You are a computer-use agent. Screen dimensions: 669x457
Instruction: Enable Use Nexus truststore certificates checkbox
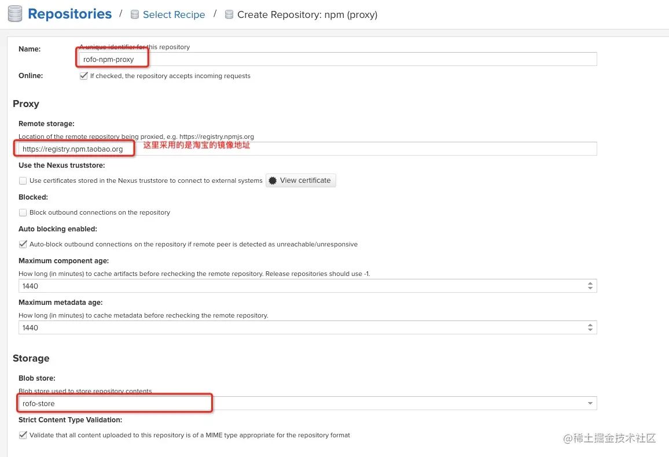point(23,180)
